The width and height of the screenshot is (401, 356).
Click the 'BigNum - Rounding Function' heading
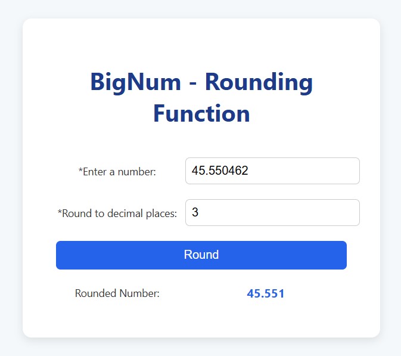click(x=201, y=97)
